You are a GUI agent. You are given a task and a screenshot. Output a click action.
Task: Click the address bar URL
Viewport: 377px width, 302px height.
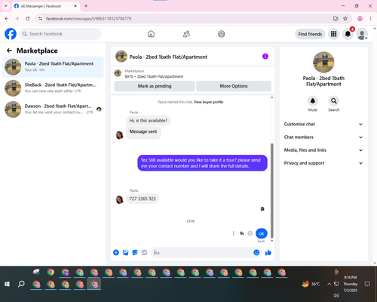(88, 18)
